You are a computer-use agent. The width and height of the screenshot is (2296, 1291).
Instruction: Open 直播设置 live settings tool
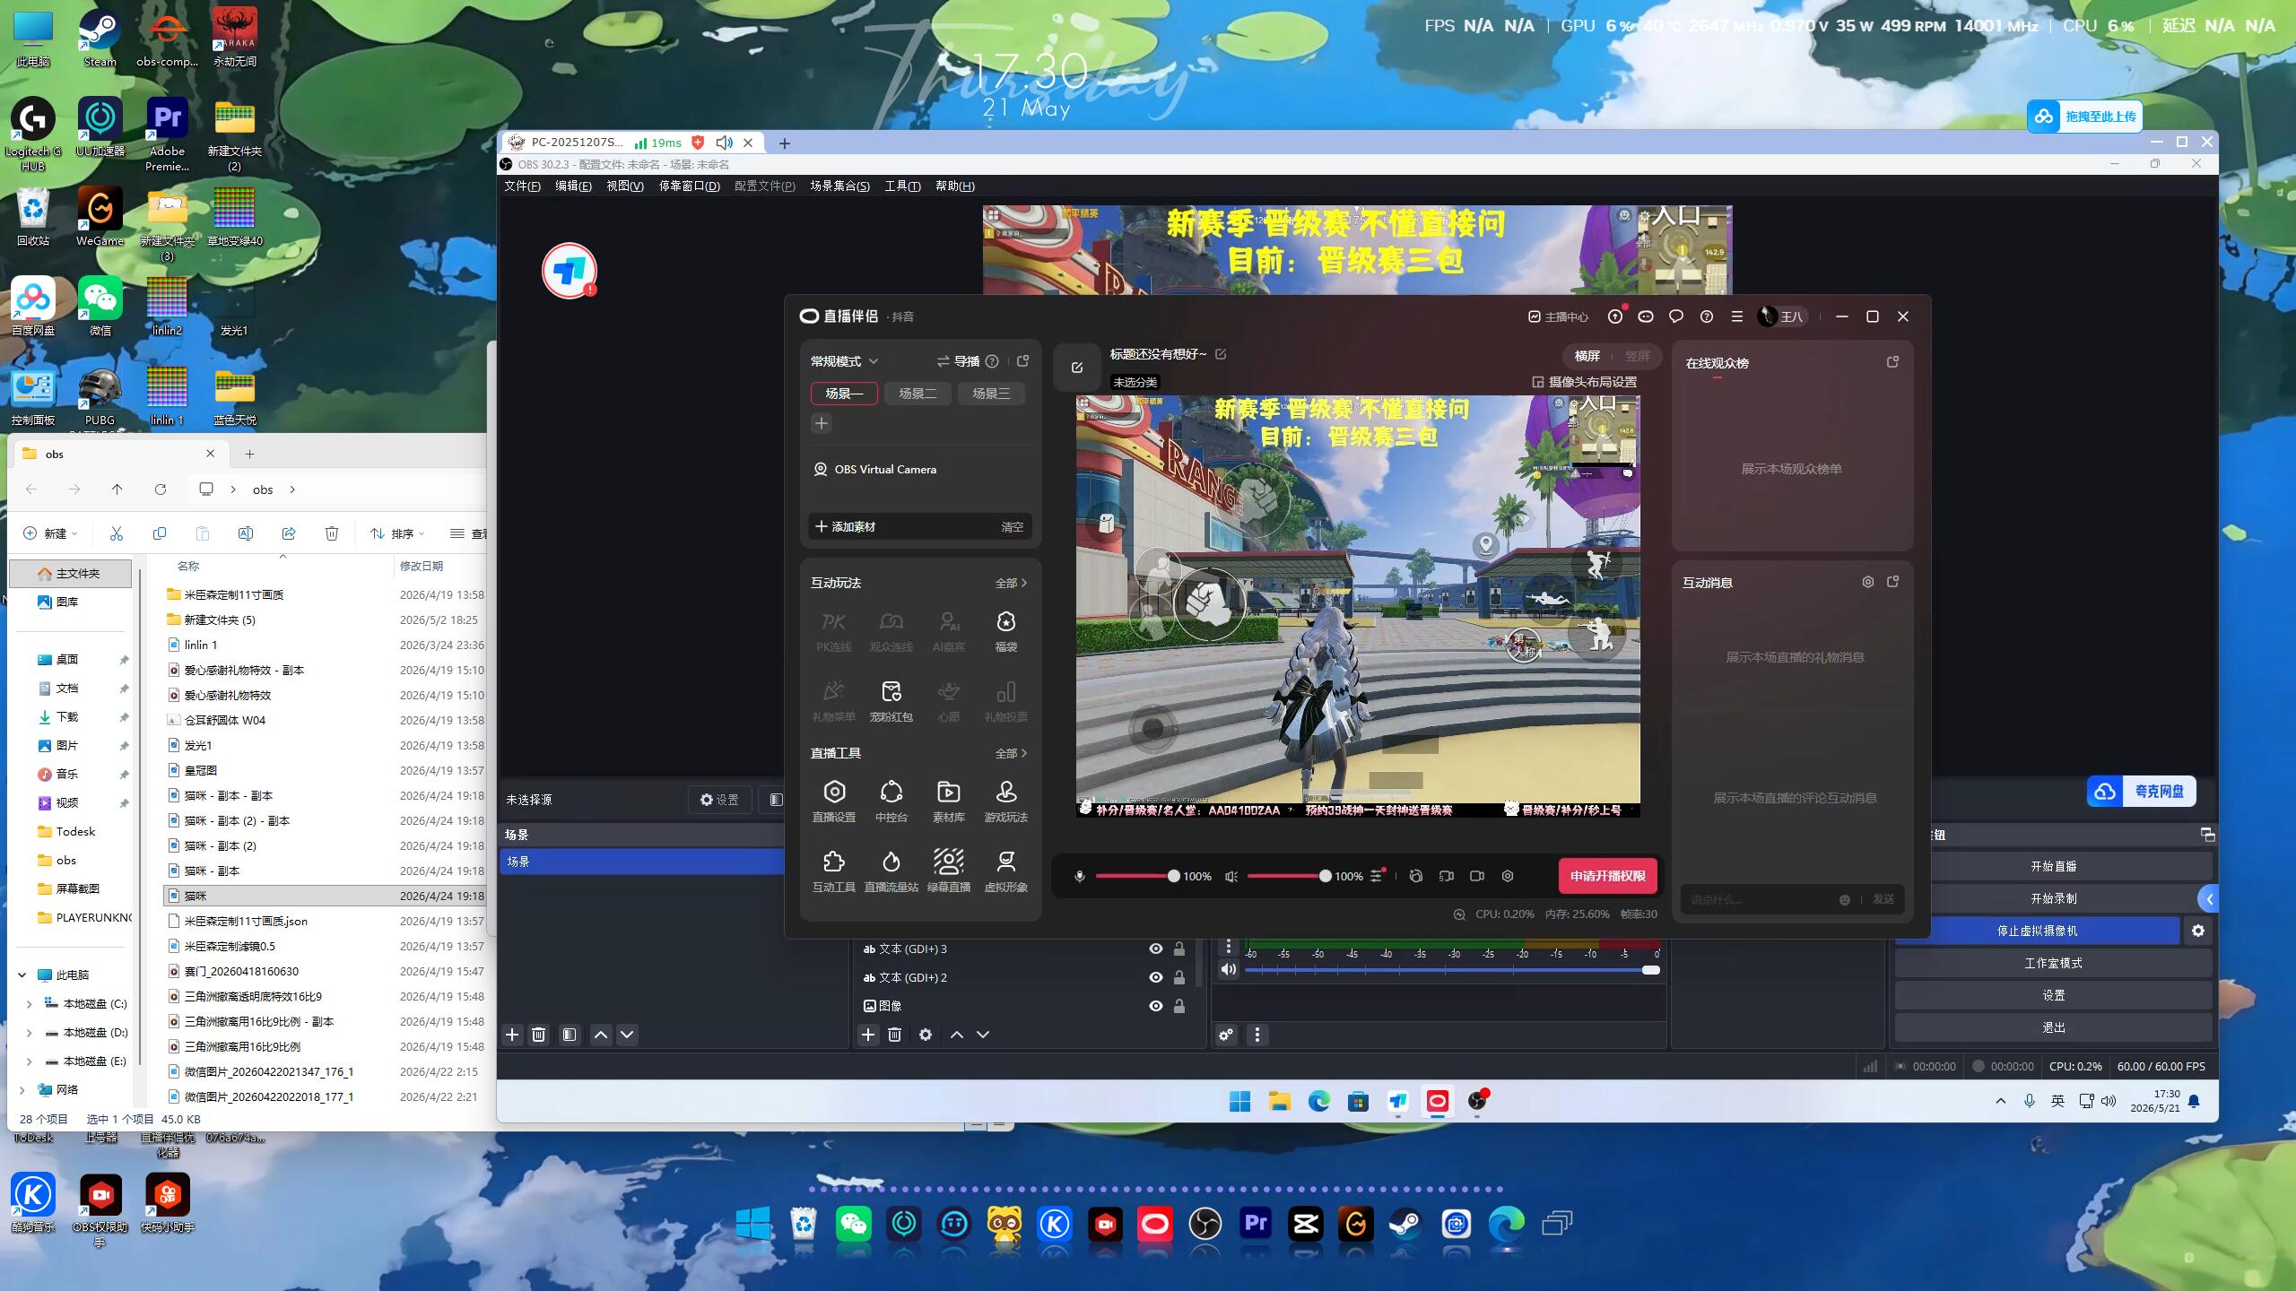pyautogui.click(x=834, y=801)
